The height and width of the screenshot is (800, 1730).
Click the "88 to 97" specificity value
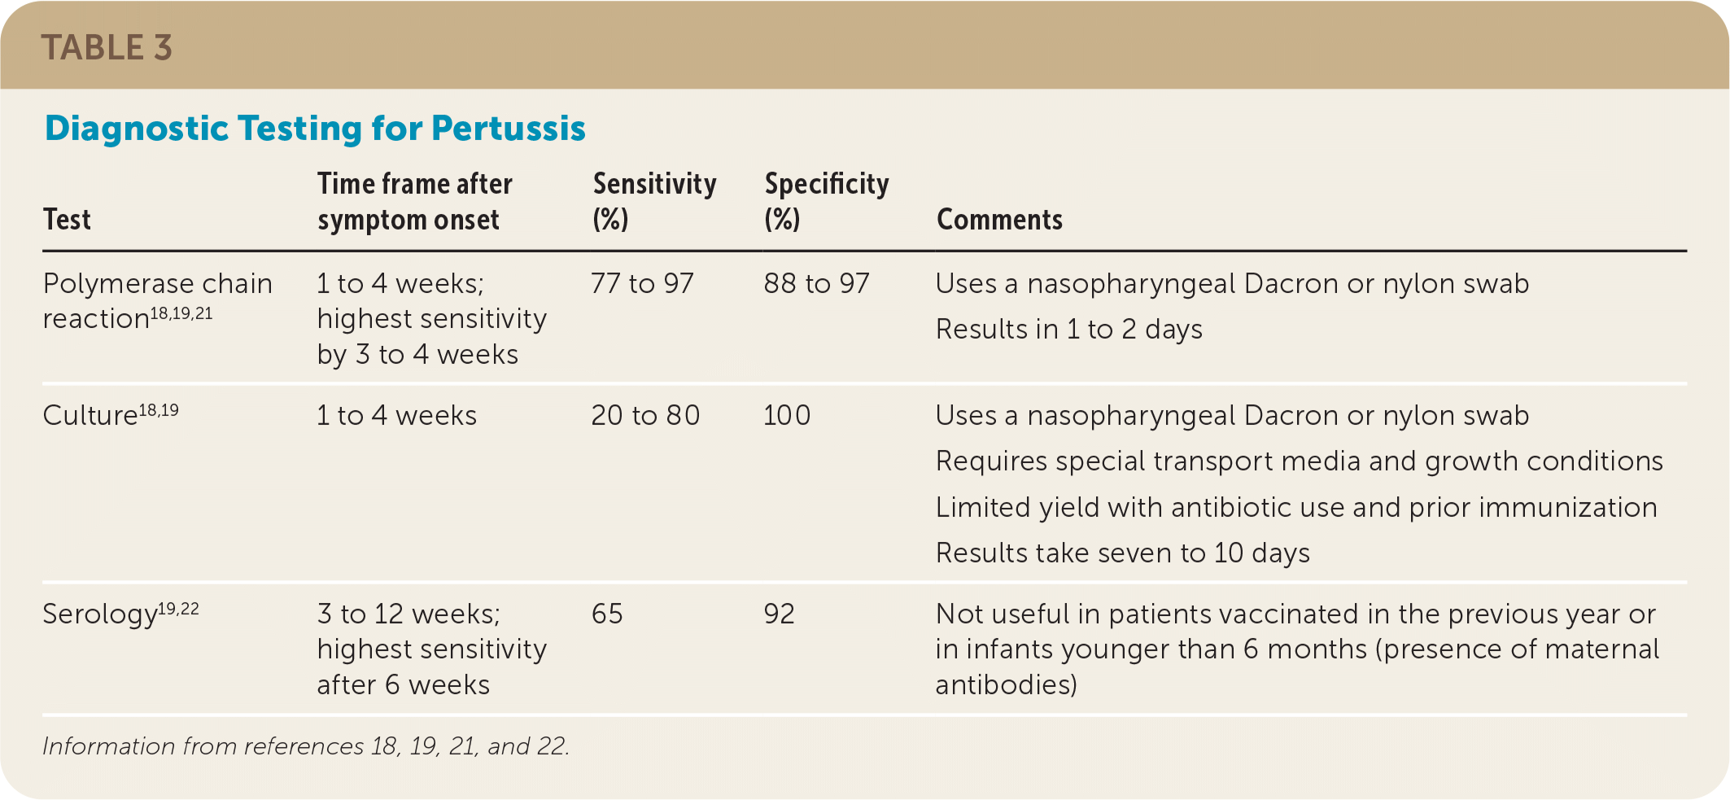point(816,283)
